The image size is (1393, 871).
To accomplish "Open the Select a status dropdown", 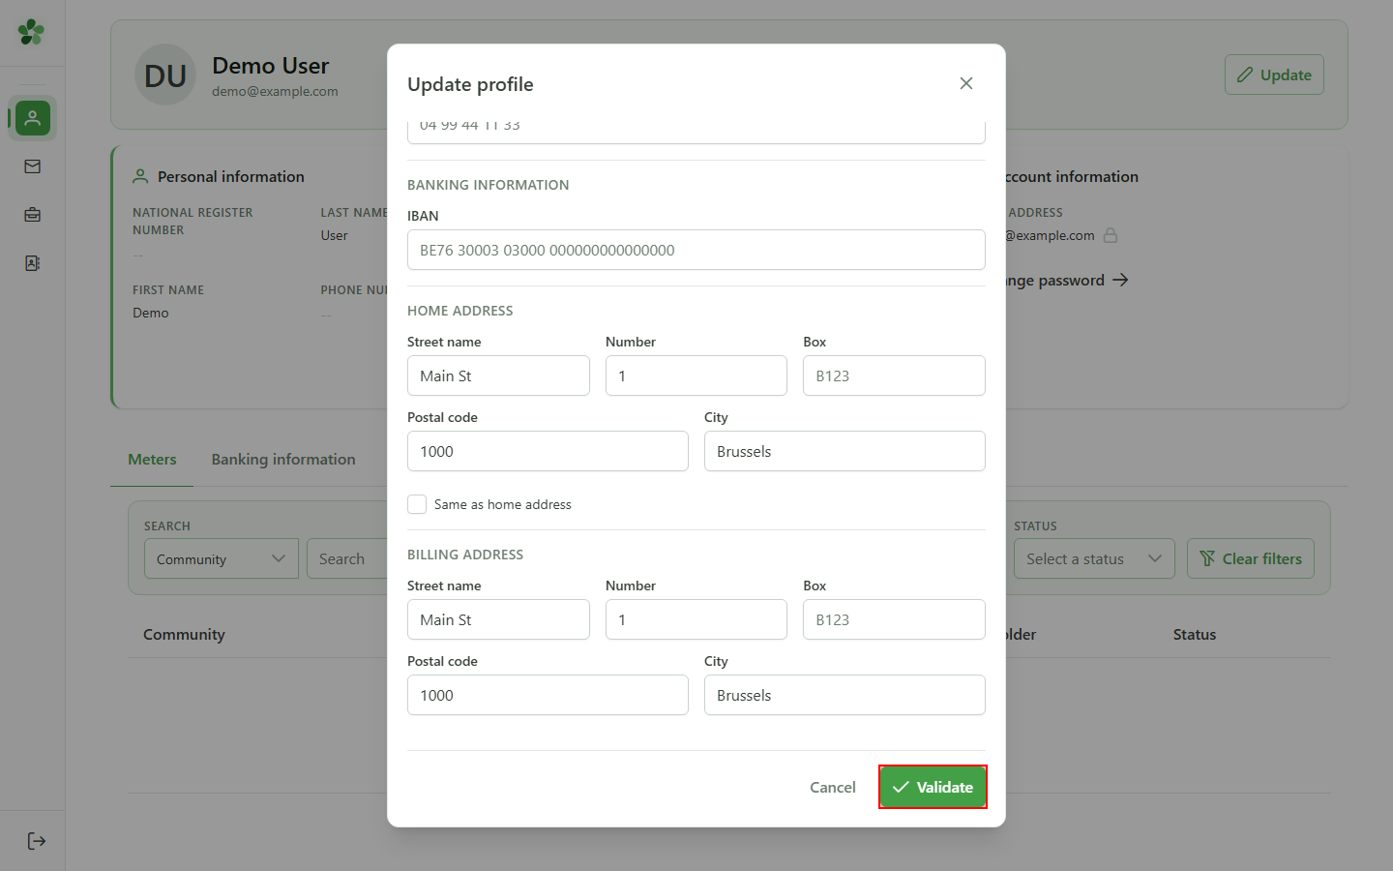I will tap(1094, 558).
